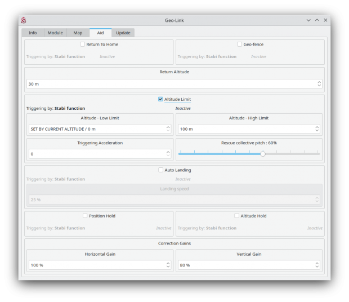Screen dimensions: 349x302
Task: Switch to the Info tab
Action: (33, 33)
